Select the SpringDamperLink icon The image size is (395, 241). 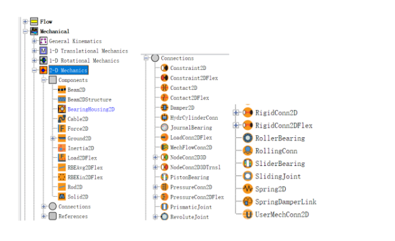click(248, 201)
